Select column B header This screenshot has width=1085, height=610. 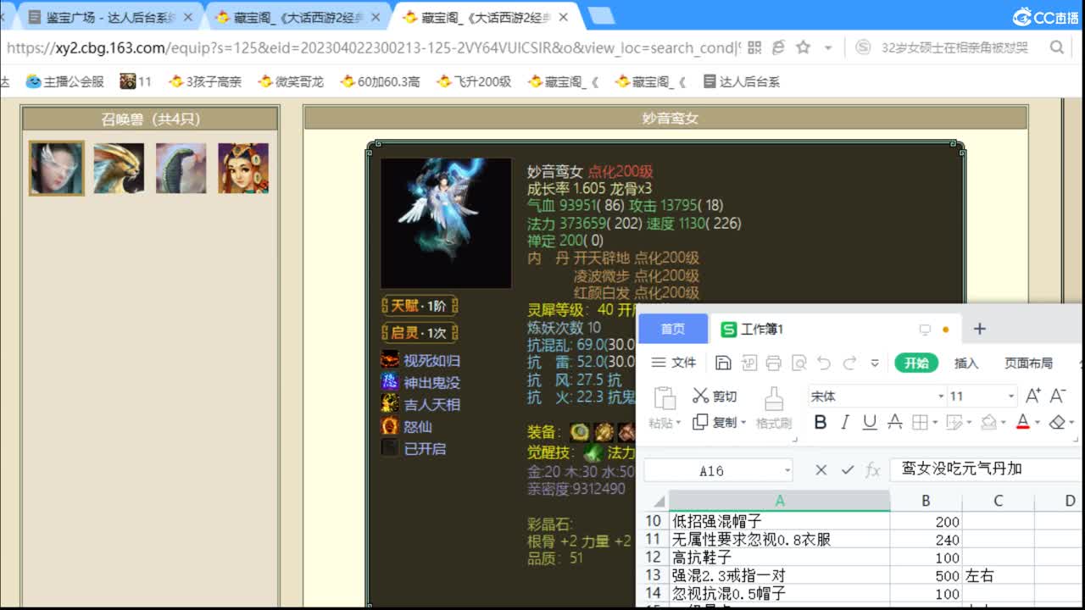click(926, 501)
